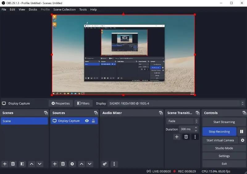Viewport: 247px width, 174px height.
Task: Toggle the lock on Display Capture source
Action: (93, 121)
